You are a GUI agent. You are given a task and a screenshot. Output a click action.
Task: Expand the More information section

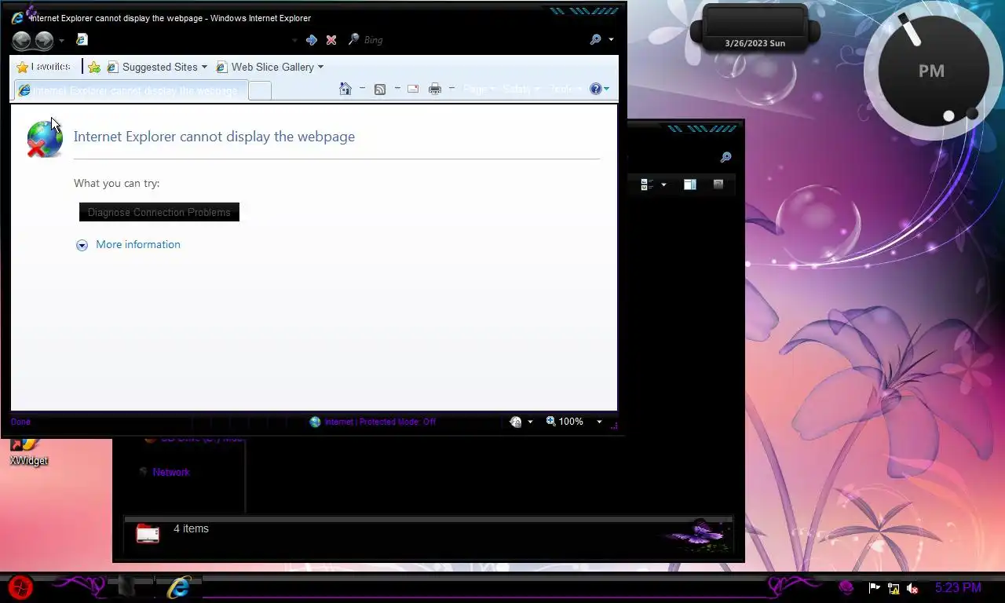pyautogui.click(x=82, y=245)
